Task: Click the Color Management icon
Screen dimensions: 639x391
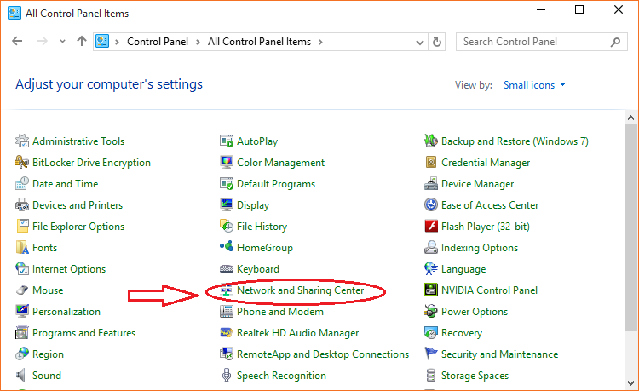Action: coord(227,162)
